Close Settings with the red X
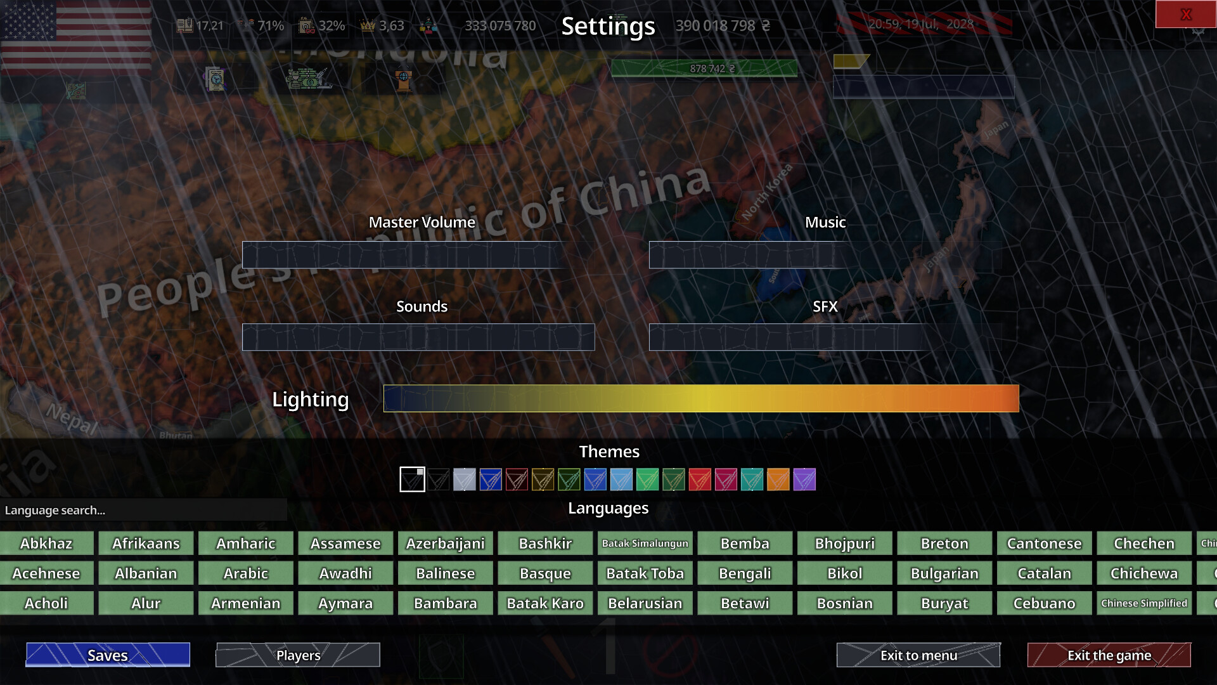Image resolution: width=1217 pixels, height=685 pixels. coord(1185,14)
